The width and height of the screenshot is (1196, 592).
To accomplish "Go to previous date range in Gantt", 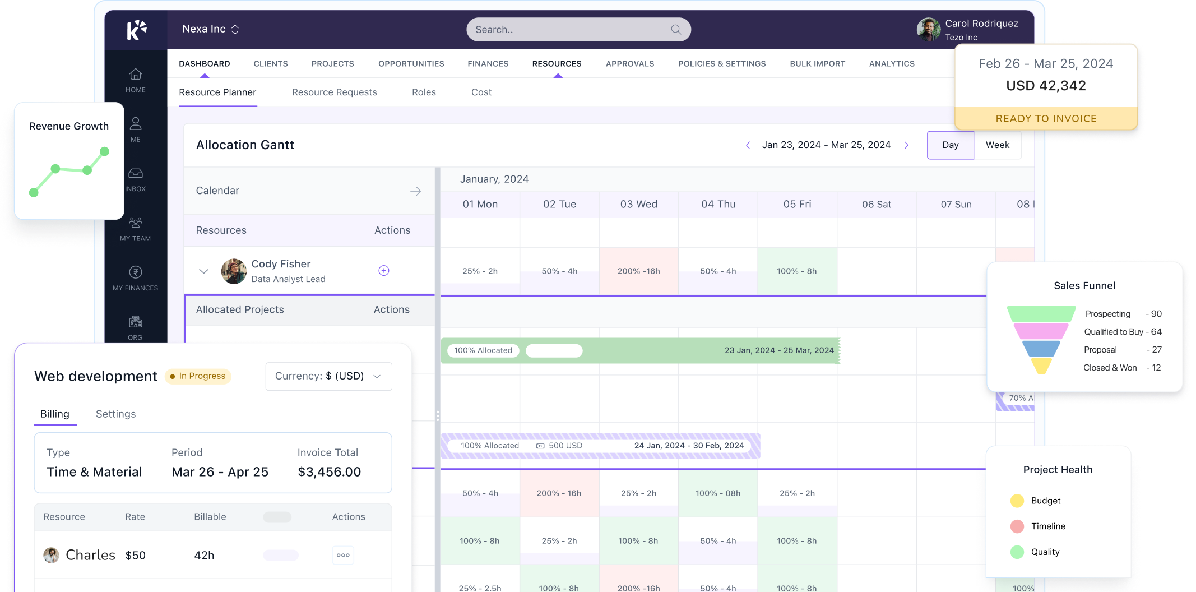I will pos(748,145).
